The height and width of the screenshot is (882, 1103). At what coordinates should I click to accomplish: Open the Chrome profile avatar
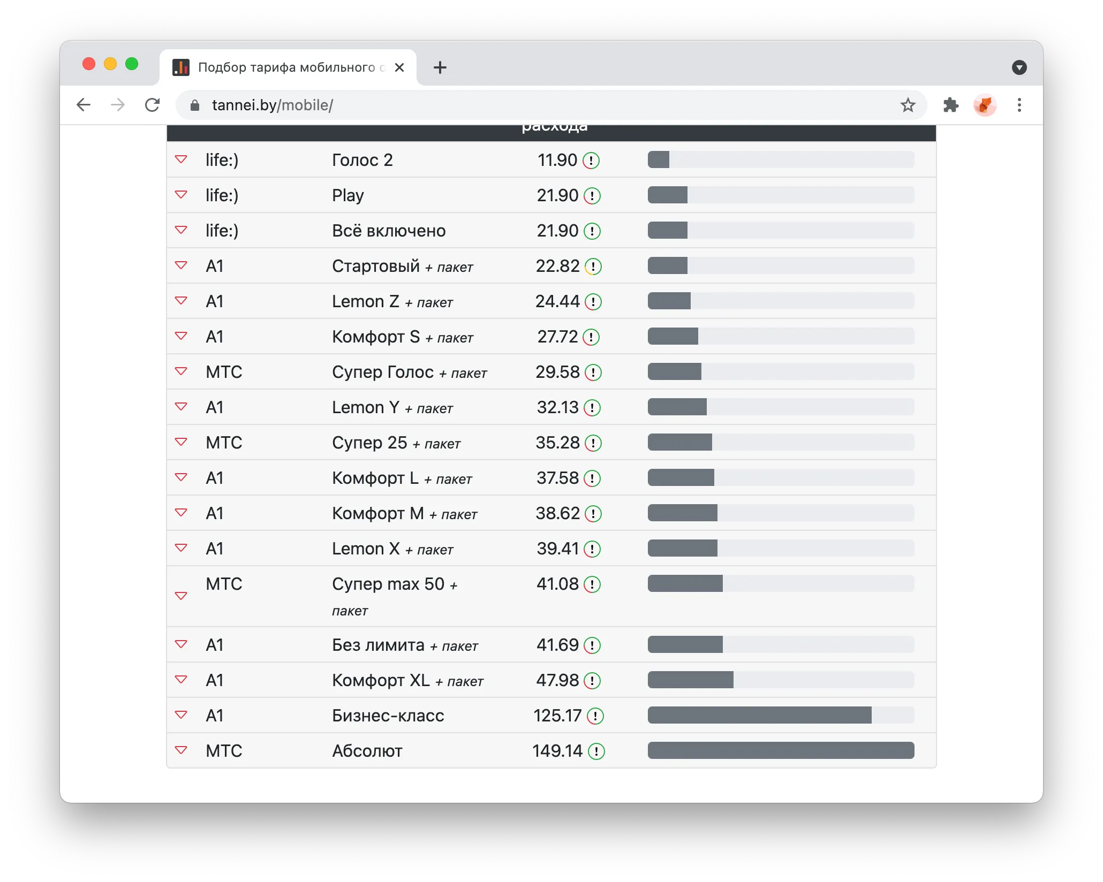(x=985, y=105)
